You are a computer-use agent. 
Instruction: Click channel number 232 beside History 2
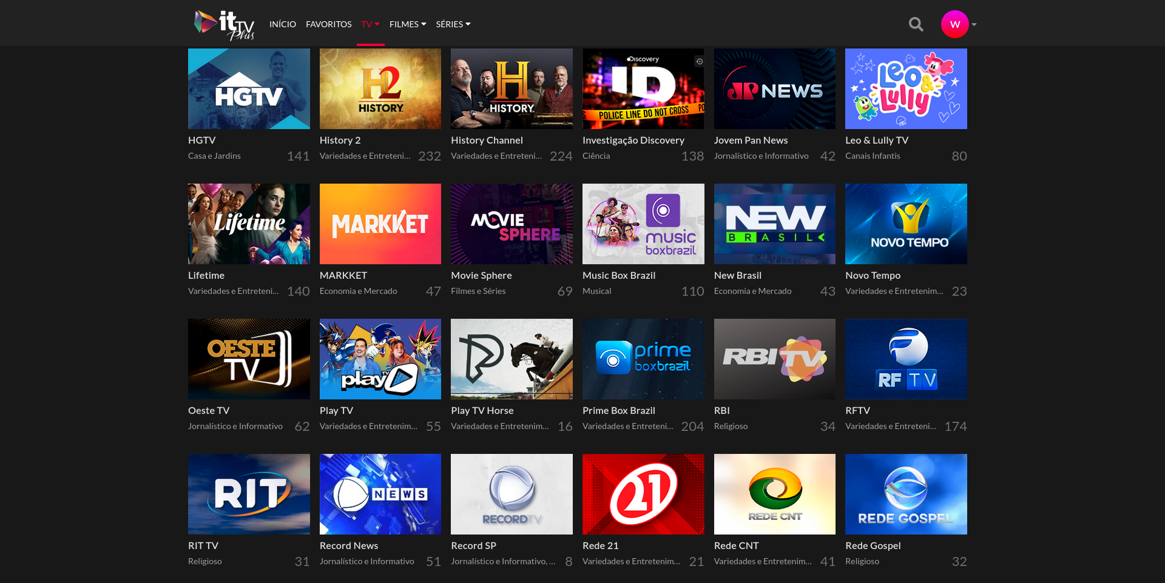[430, 156]
